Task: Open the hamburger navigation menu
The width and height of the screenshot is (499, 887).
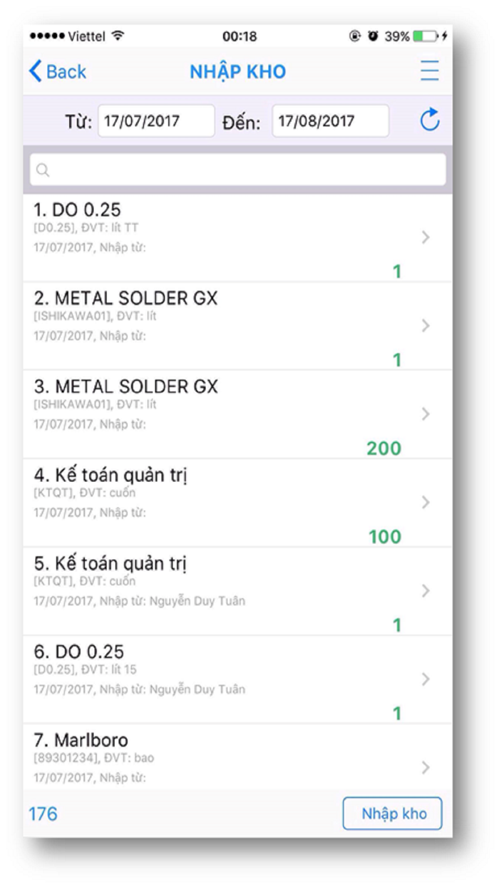Action: point(429,71)
